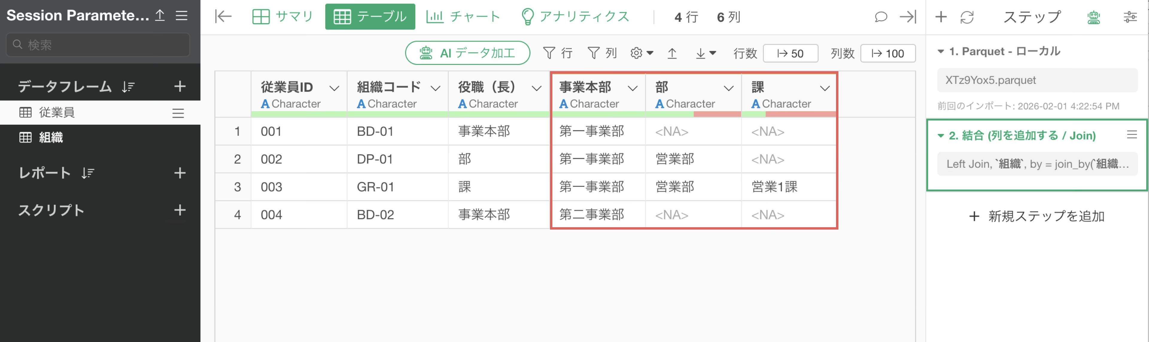The height and width of the screenshot is (342, 1149).
Task: Expand the table gear settings dropdown
Action: pos(642,54)
